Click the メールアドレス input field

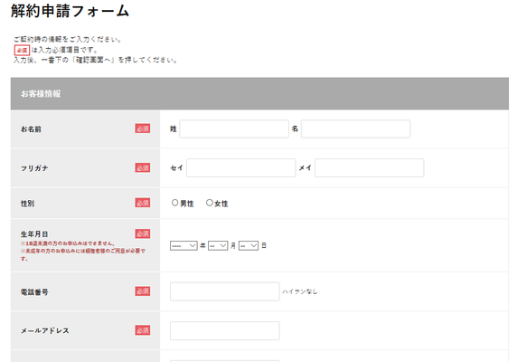225,330
